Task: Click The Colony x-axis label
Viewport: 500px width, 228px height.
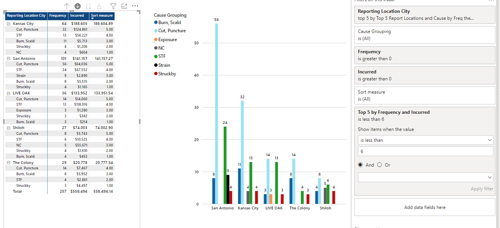Action: (x=300, y=208)
